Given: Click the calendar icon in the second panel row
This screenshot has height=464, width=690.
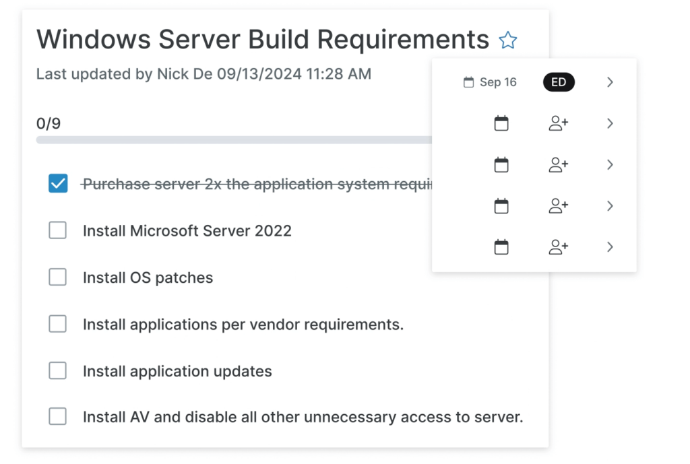Looking at the screenshot, I should click(501, 123).
